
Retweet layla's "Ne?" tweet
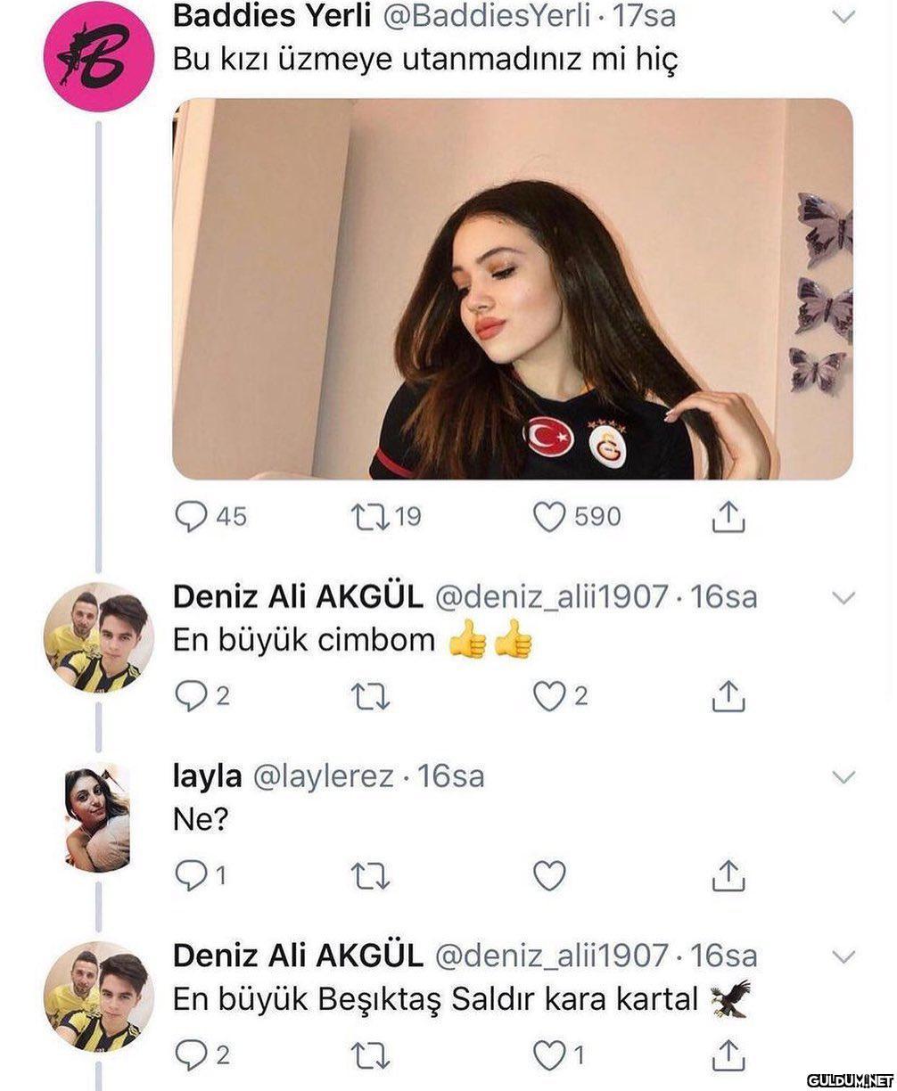[x=372, y=876]
